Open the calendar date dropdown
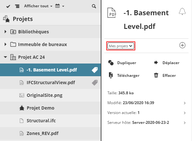 pyautogui.click(x=59, y=6)
